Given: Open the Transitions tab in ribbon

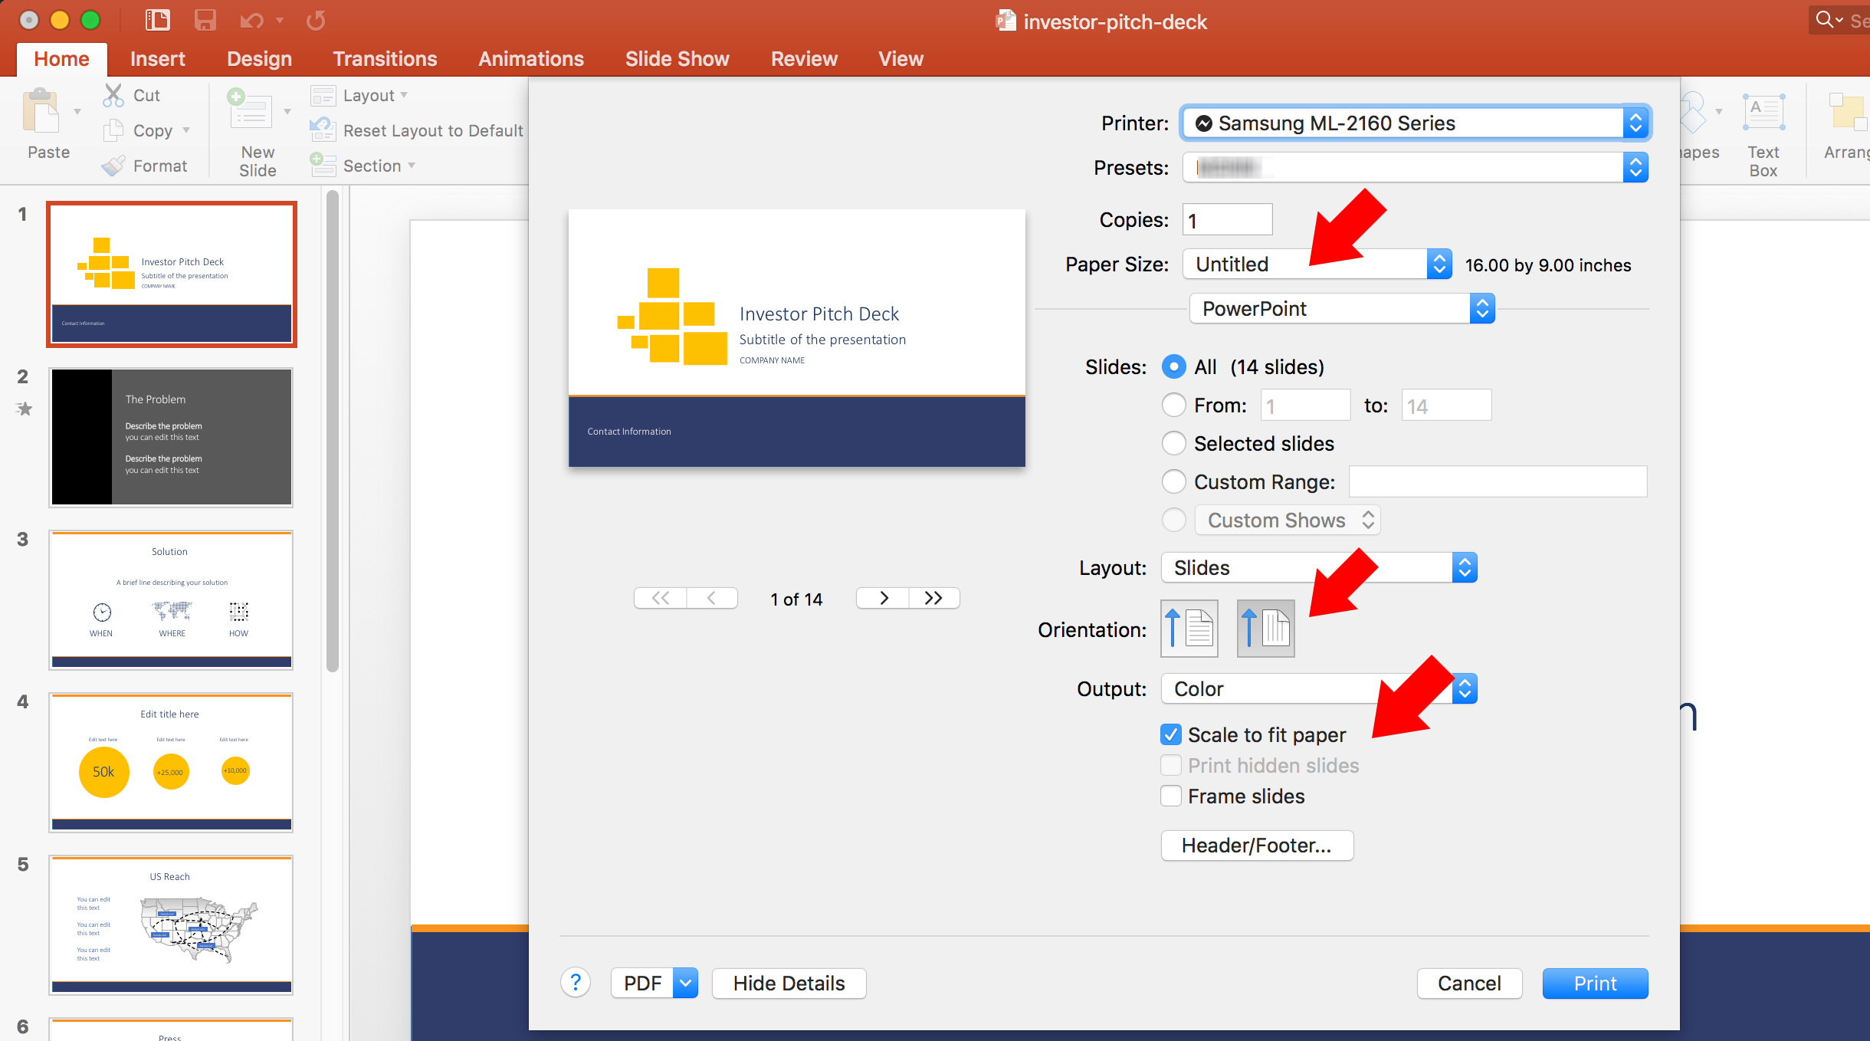Looking at the screenshot, I should tap(383, 57).
